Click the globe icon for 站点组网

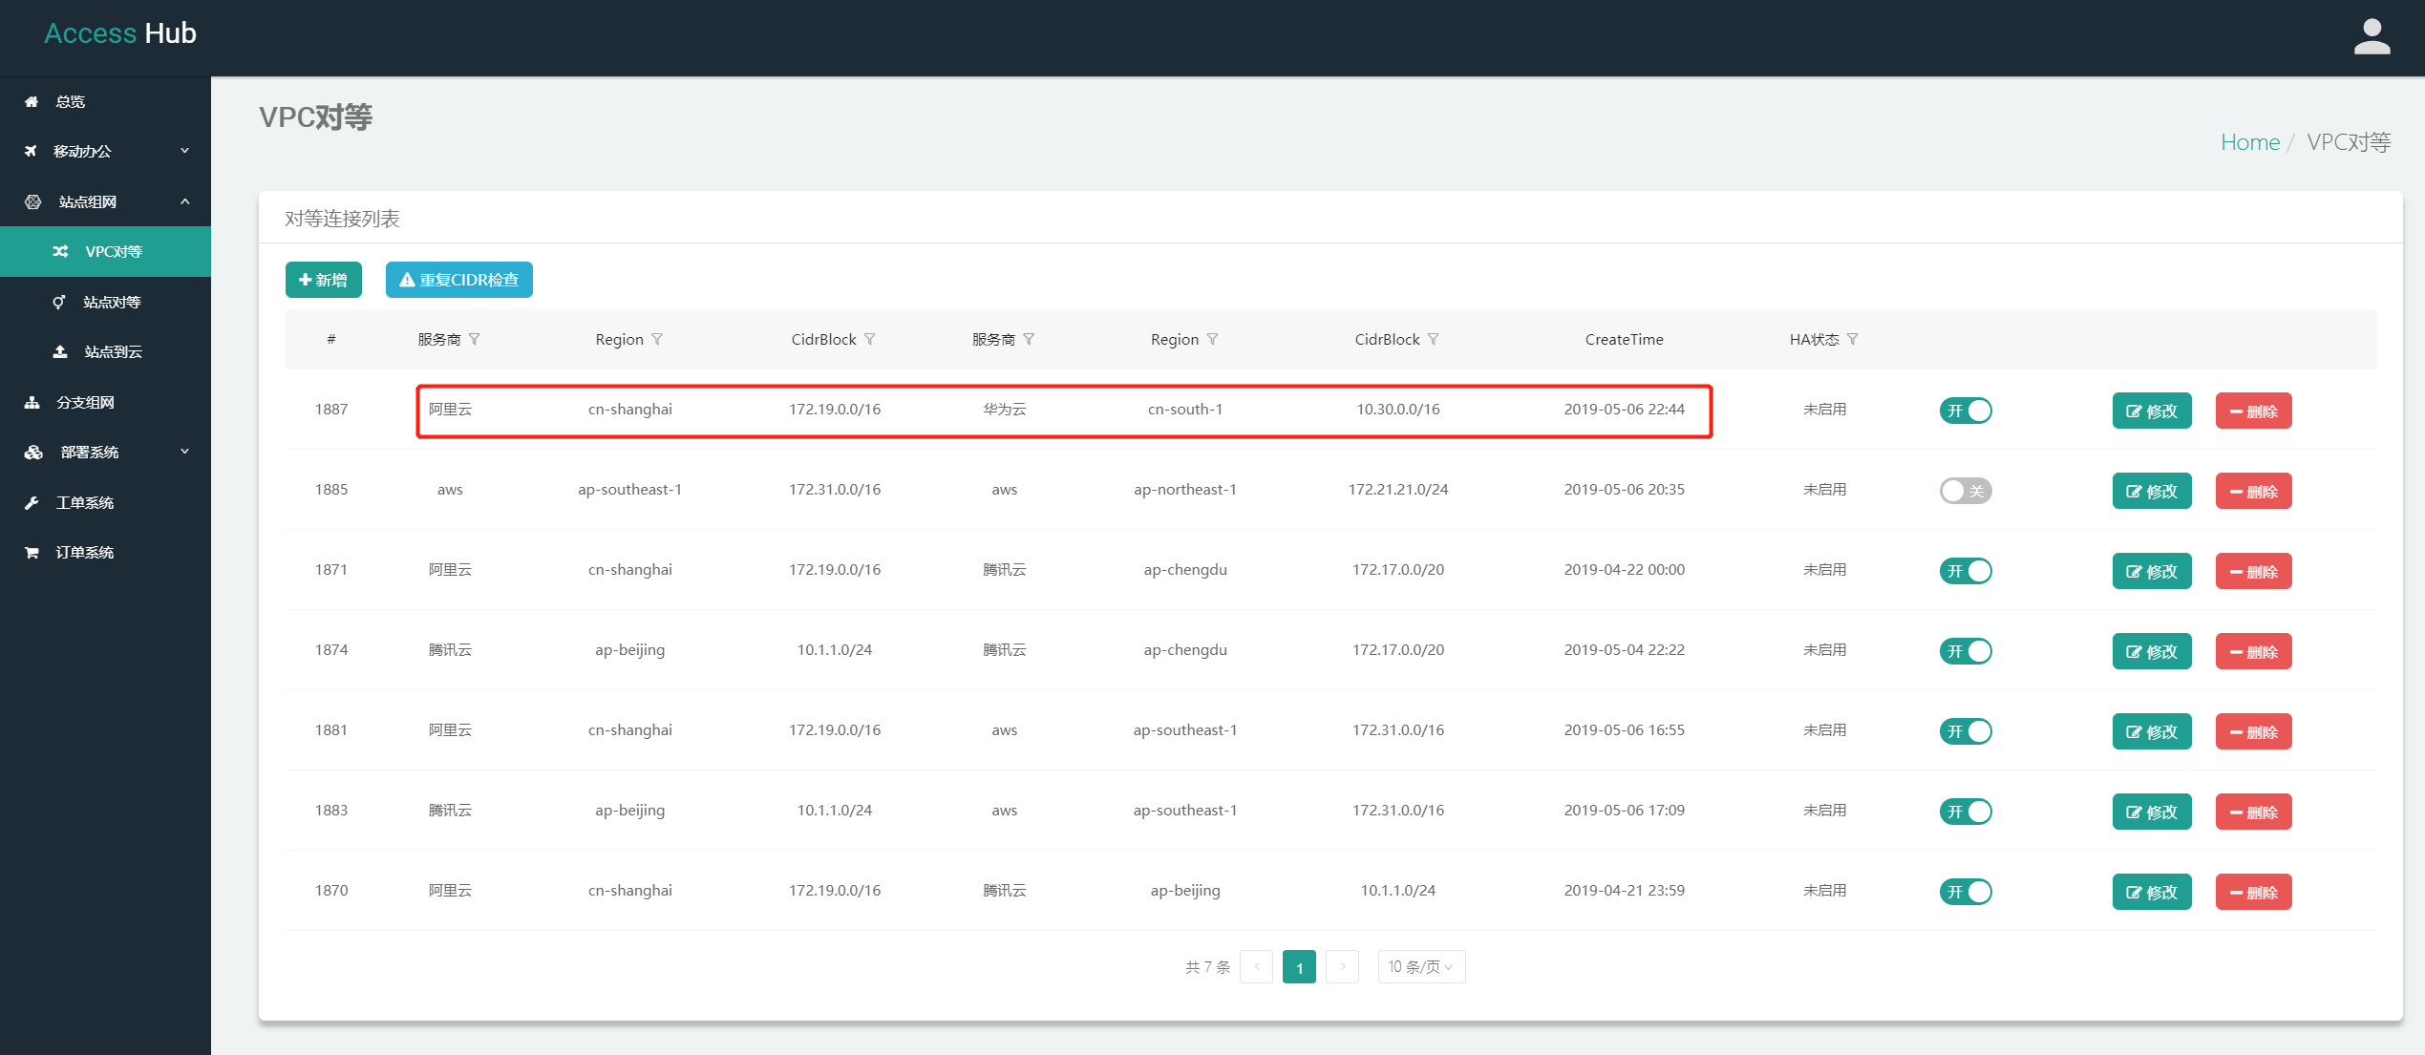[x=32, y=201]
